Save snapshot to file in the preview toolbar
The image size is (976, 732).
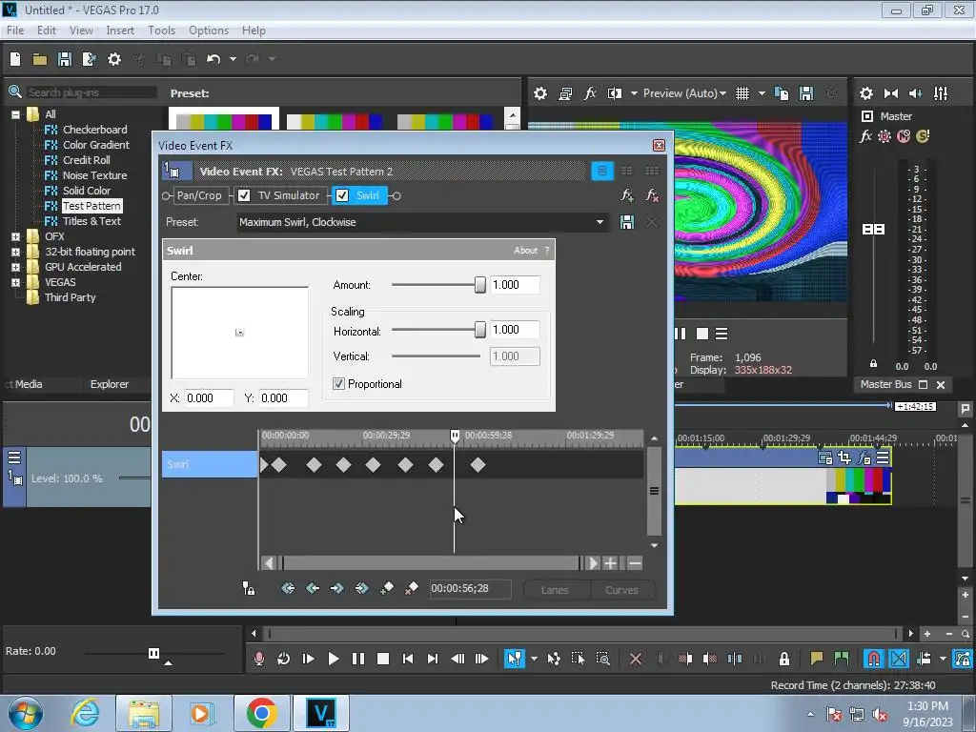coord(806,93)
